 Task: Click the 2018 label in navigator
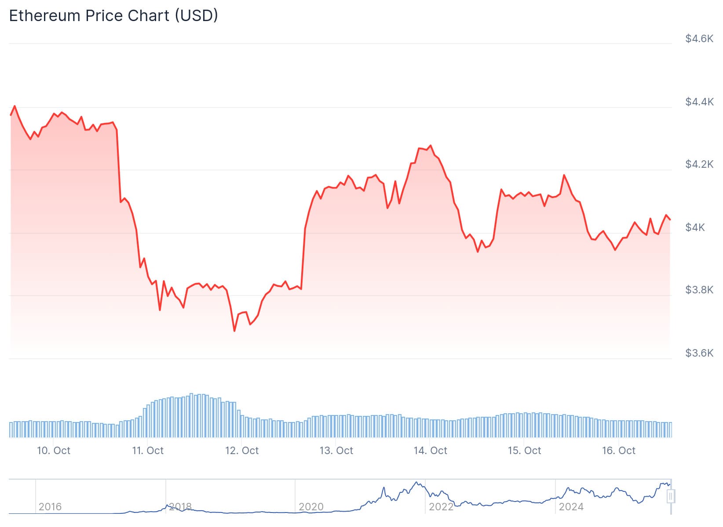[x=180, y=507]
